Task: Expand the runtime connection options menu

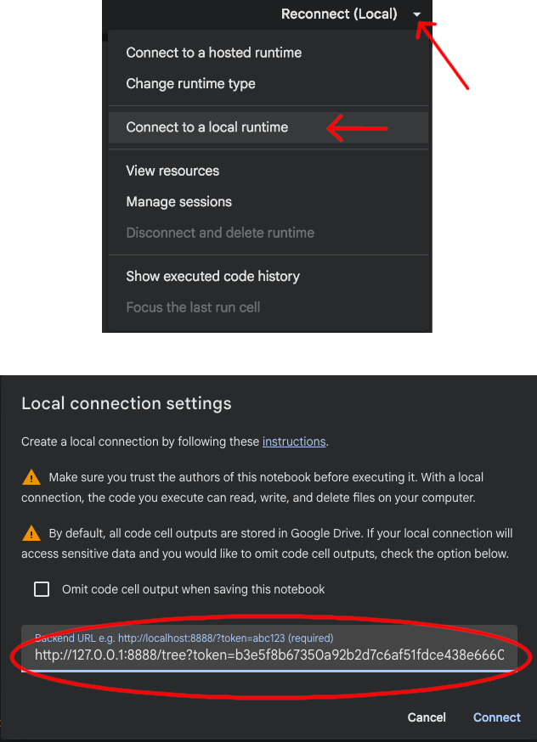Action: coord(416,14)
